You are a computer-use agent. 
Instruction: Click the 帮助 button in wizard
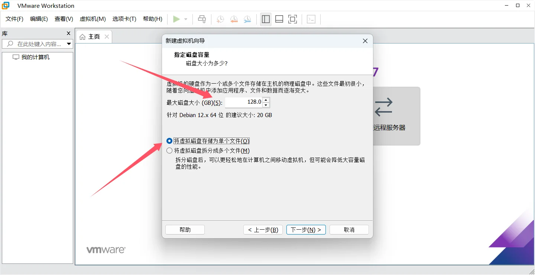click(185, 230)
